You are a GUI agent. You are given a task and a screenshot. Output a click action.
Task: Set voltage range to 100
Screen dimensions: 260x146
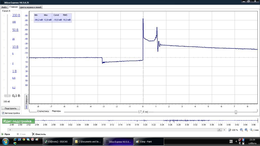pos(14,22)
